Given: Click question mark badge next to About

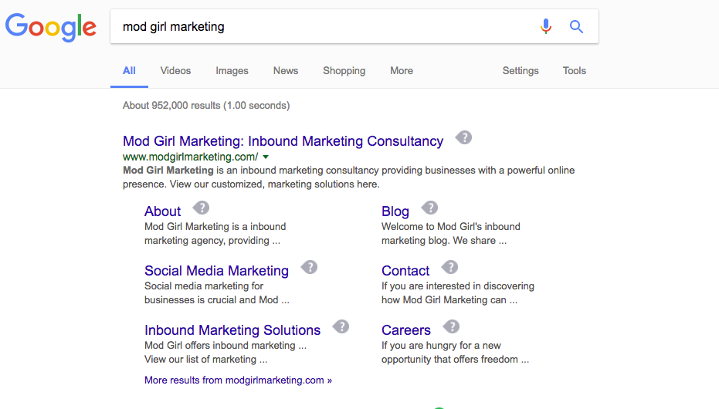Looking at the screenshot, I should click(201, 208).
